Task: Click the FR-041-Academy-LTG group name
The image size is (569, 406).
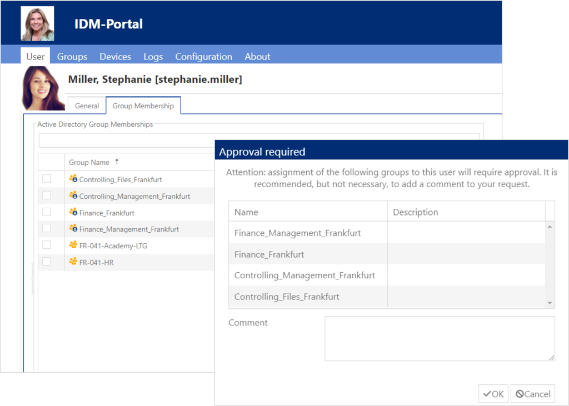Action: click(x=113, y=245)
